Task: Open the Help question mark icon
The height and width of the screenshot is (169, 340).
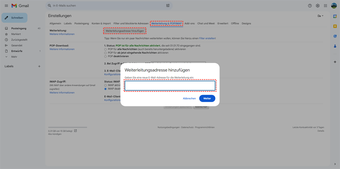Action: [x=310, y=6]
